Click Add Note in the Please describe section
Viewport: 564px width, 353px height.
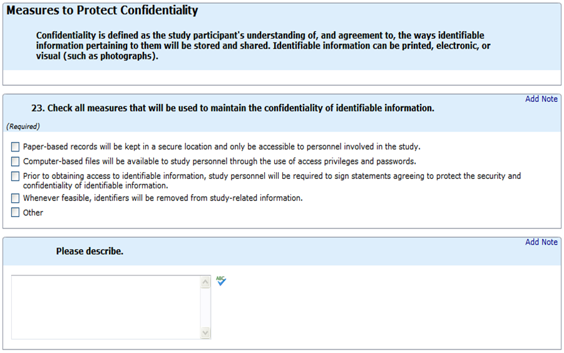(541, 242)
